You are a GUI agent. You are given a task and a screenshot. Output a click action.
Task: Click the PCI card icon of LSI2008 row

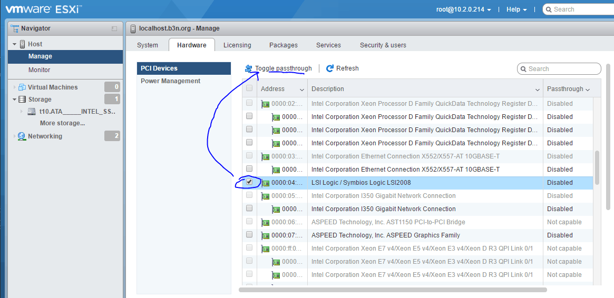(266, 183)
